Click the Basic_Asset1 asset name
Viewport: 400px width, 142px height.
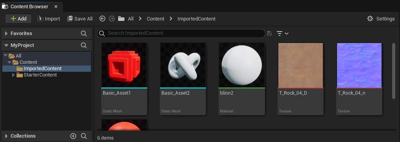click(x=117, y=93)
